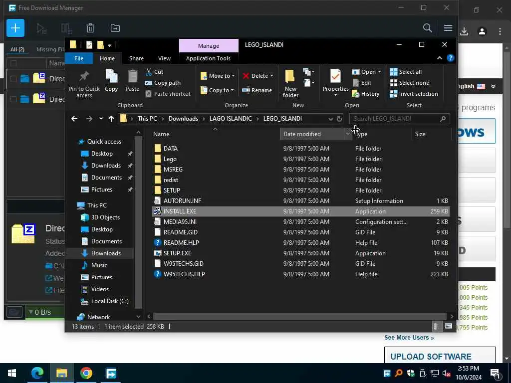Screen dimensions: 511x383
Task: Open Microsoft Edge from taskbar
Action: 37,373
